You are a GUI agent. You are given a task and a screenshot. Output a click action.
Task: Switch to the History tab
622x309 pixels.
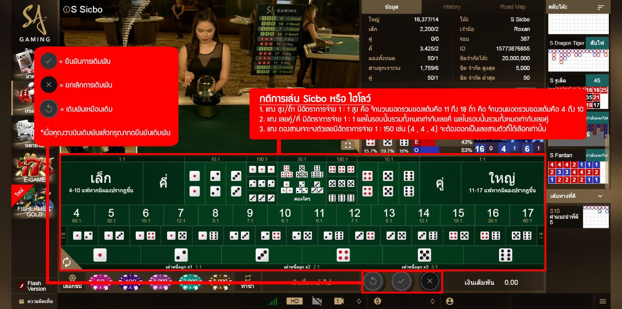click(452, 7)
